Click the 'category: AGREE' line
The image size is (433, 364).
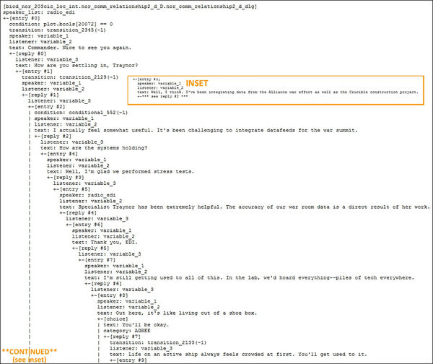click(x=127, y=331)
